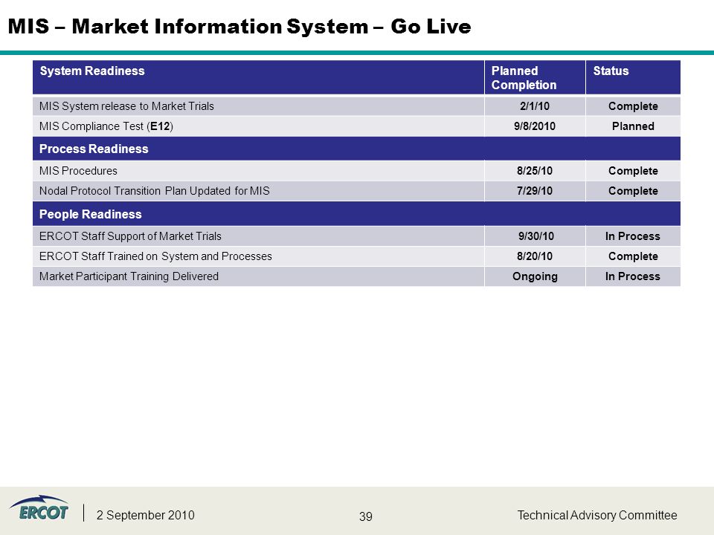Click In Process status for ERCOT Staff Support
This screenshot has height=535, width=714.
(632, 236)
